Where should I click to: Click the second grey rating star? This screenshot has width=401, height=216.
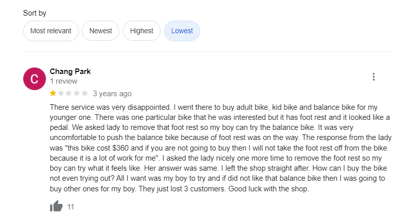pyautogui.click(x=61, y=93)
